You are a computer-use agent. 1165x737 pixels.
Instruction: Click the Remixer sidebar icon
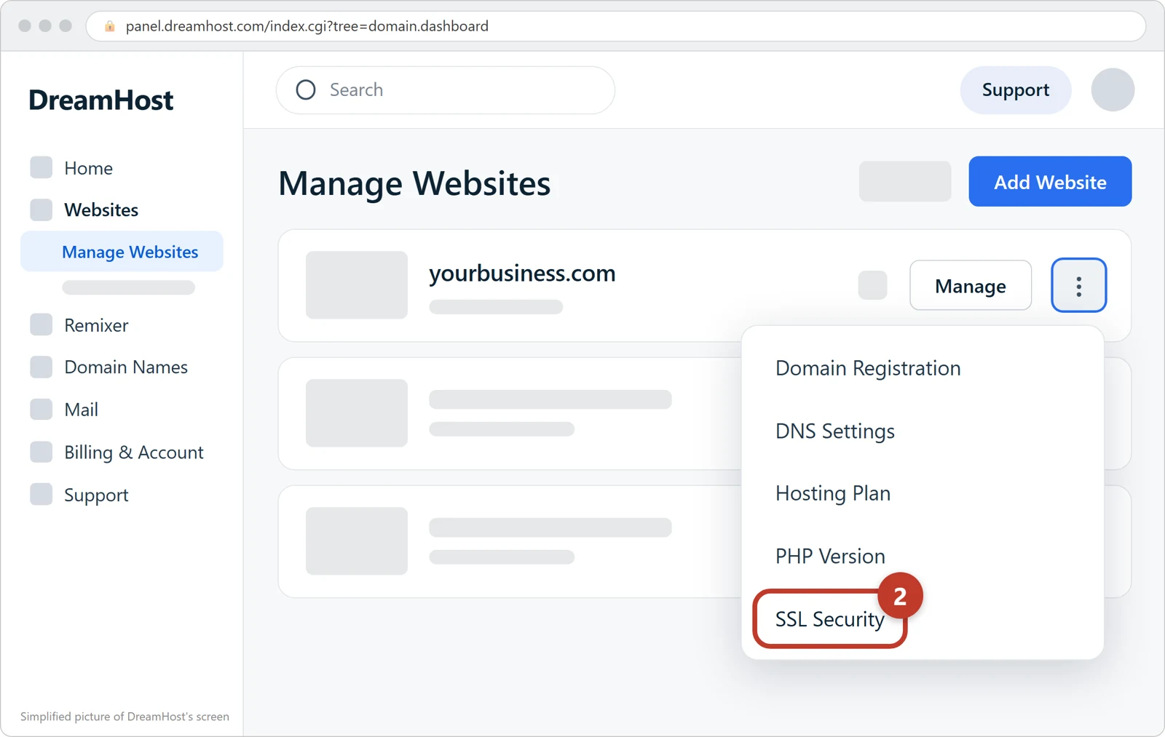click(x=42, y=324)
